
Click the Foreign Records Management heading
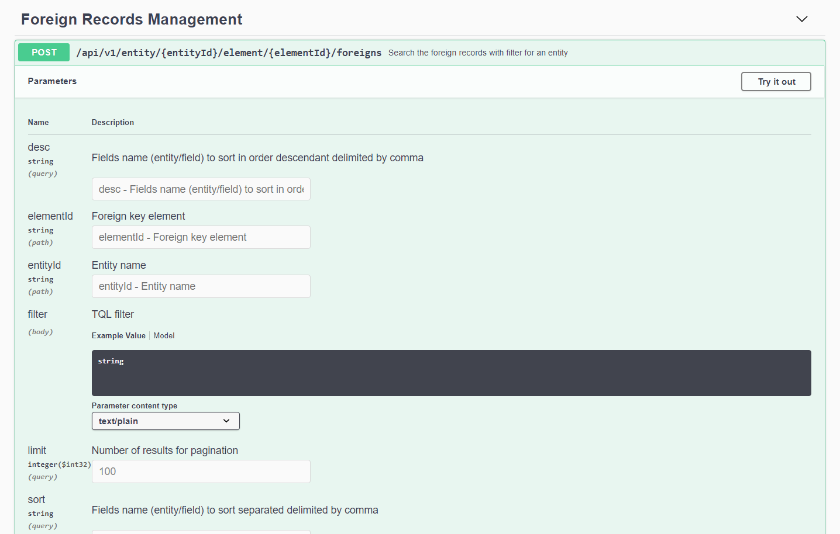pyautogui.click(x=132, y=19)
